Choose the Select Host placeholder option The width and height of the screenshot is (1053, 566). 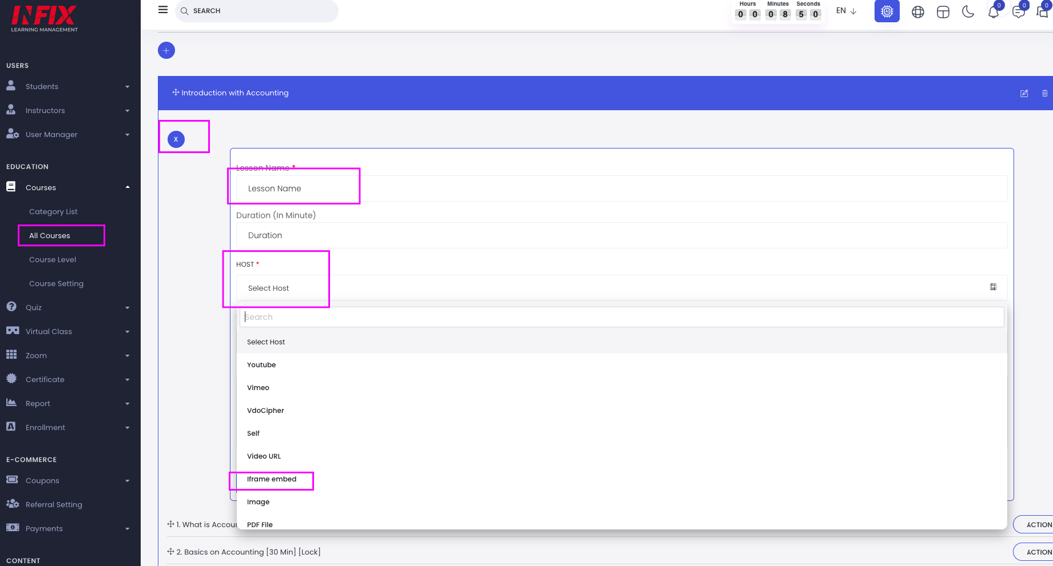(622, 342)
